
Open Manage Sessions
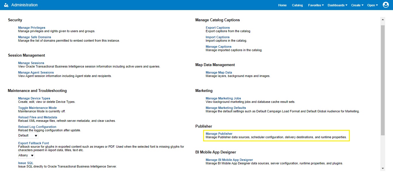click(31, 63)
